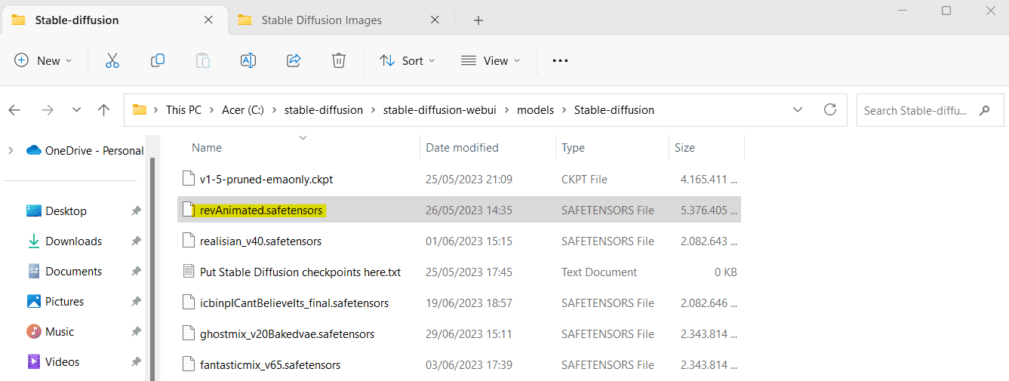Open the Sort options dropdown
The height and width of the screenshot is (381, 1009).
[x=408, y=60]
